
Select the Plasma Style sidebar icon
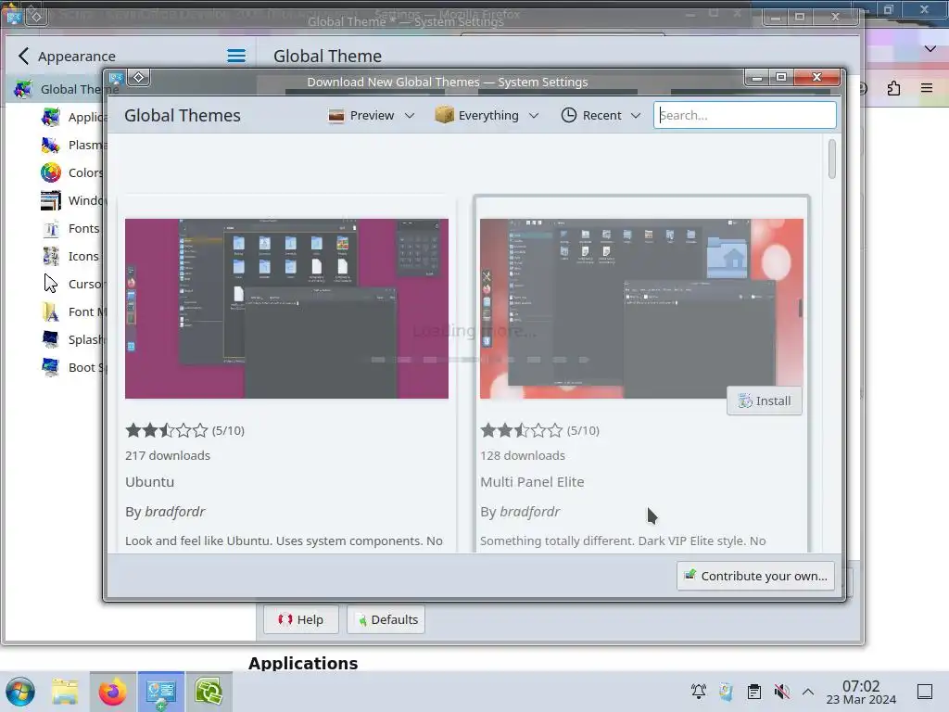51,145
